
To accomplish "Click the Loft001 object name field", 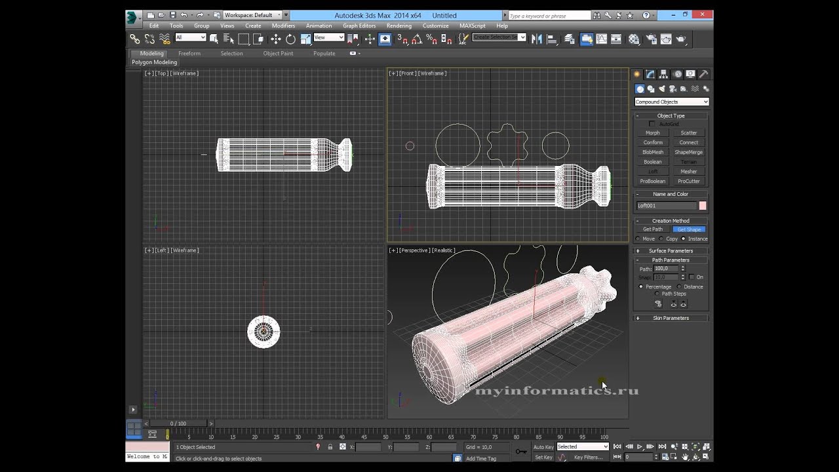I will pyautogui.click(x=665, y=206).
